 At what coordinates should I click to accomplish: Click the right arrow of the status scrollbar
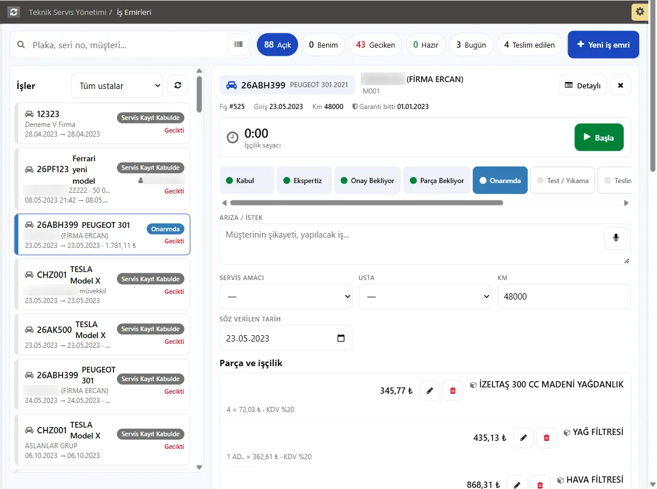pos(626,203)
